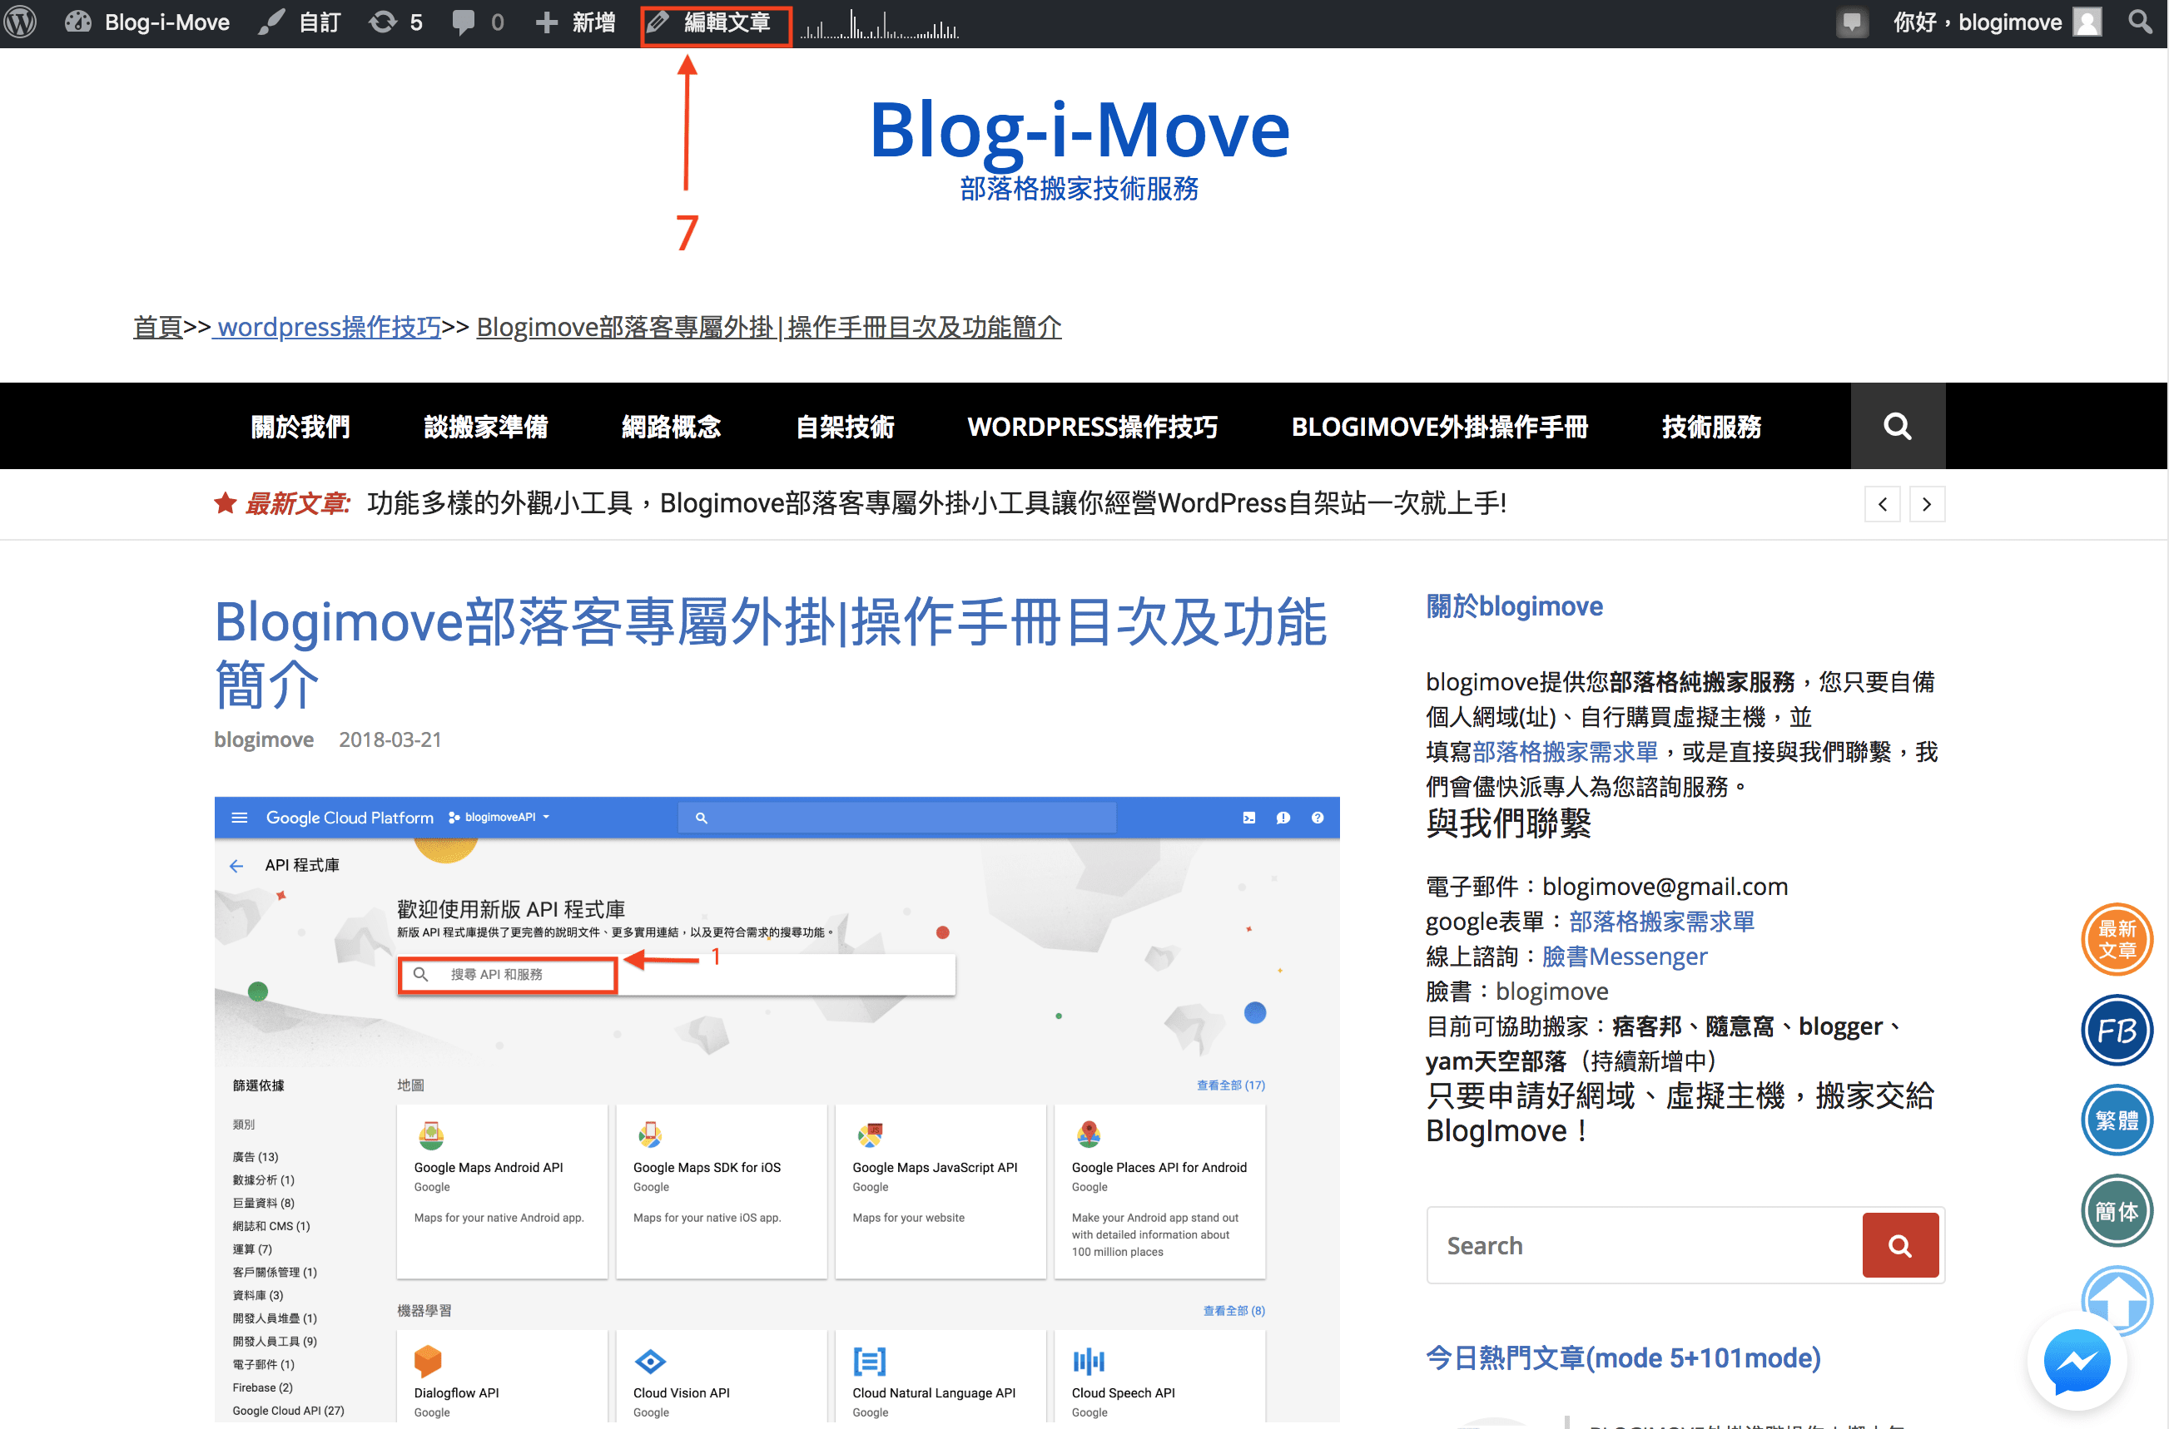The height and width of the screenshot is (1429, 2169).
Task: Open BLOGIMOVE外掛操作手冊 nav menu
Action: (1439, 426)
